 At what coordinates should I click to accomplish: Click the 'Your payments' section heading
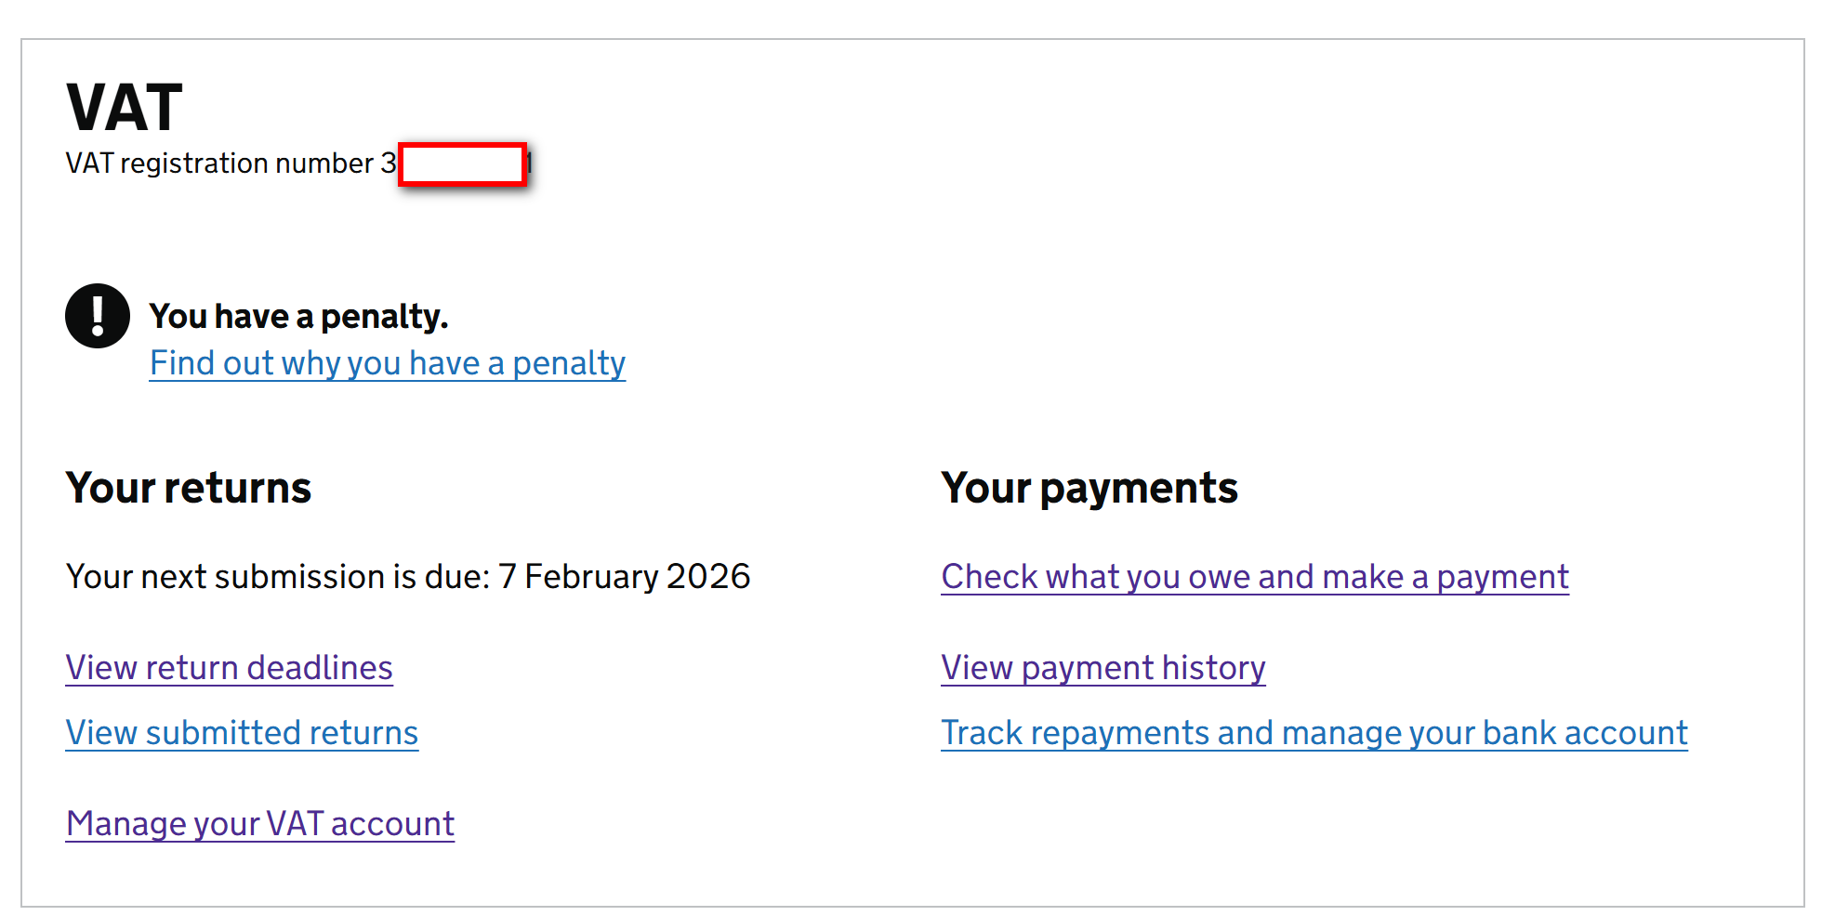click(x=1089, y=488)
